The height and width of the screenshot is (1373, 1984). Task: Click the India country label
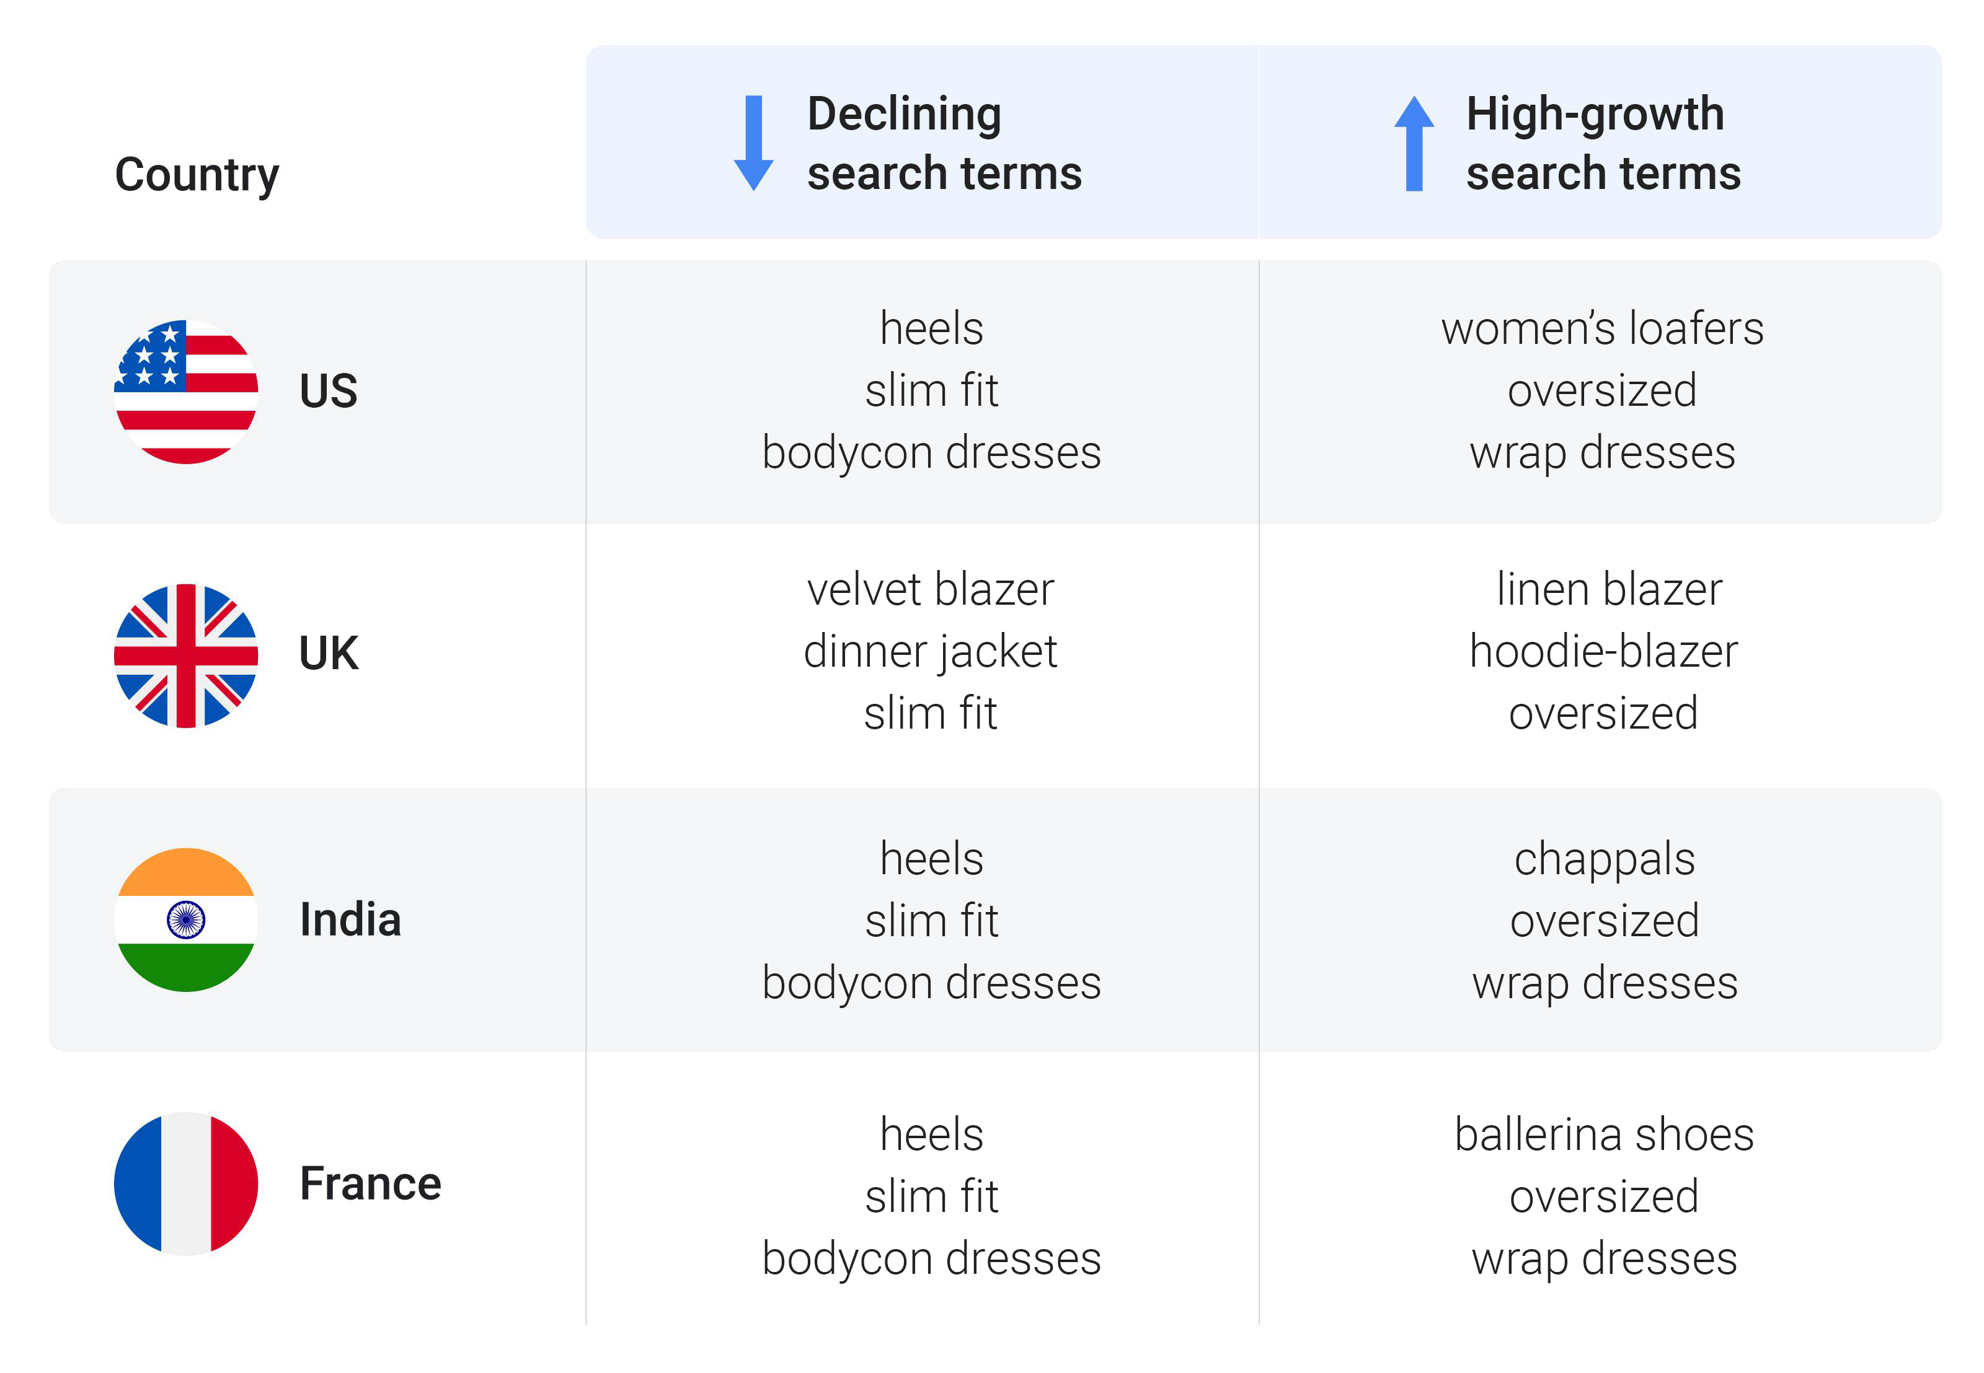[x=350, y=919]
